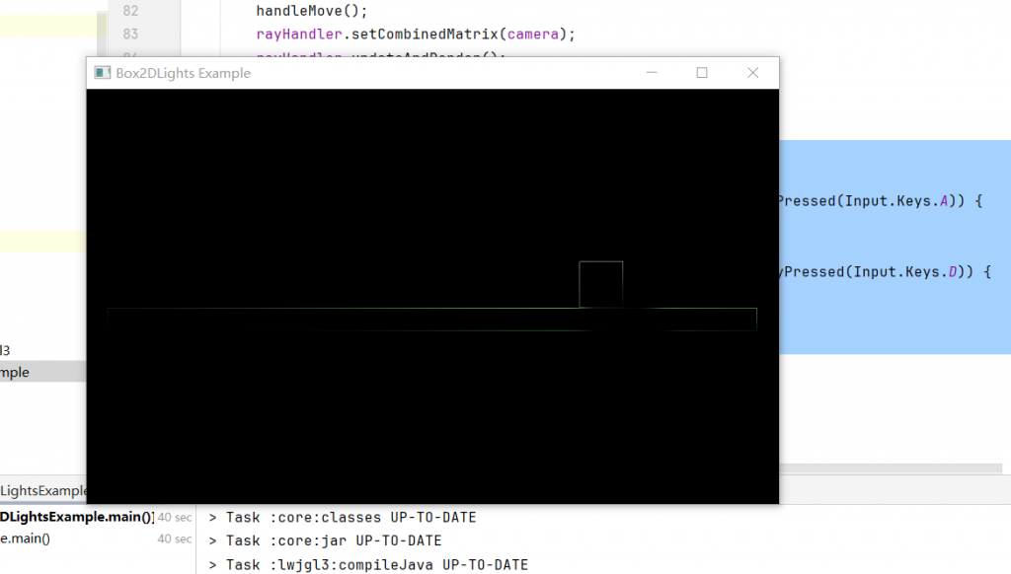The width and height of the screenshot is (1011, 574).
Task: Select the project tree item ending 'l3'
Action: tap(5, 350)
